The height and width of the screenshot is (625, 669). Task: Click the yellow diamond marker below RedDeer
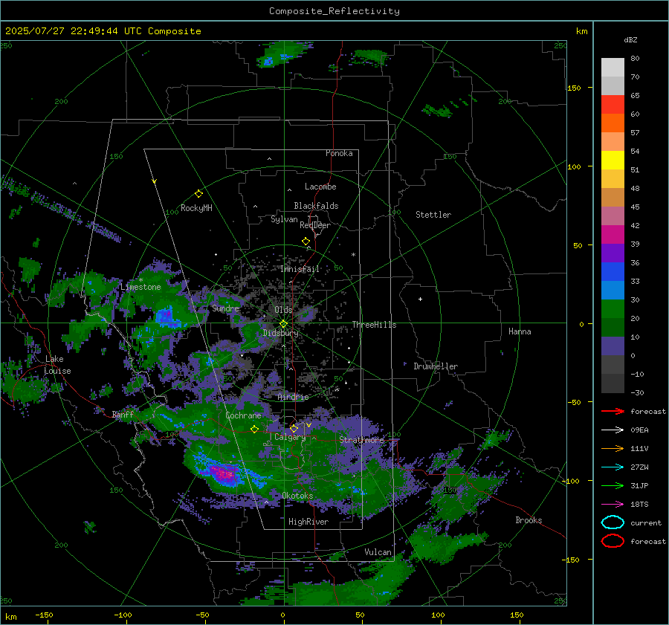click(306, 242)
